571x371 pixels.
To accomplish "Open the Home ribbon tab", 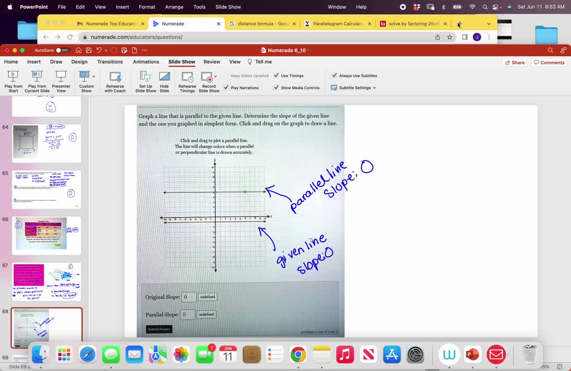I will pyautogui.click(x=11, y=62).
